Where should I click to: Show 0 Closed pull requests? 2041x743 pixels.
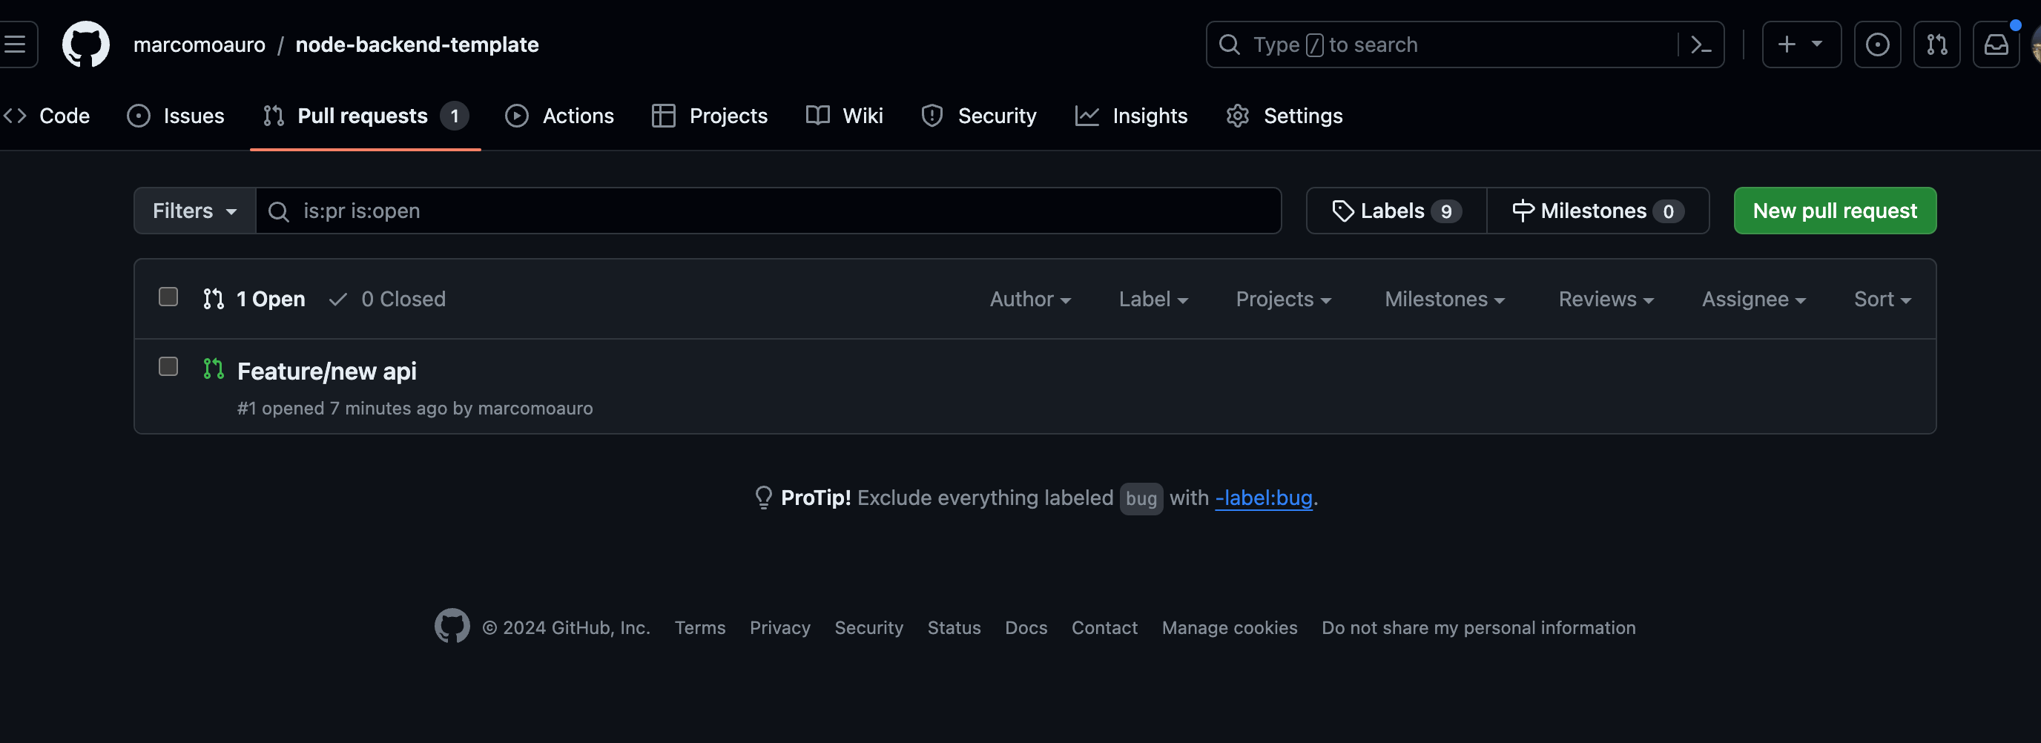click(x=387, y=299)
